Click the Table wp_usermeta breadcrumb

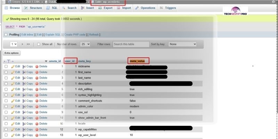pos(107,2)
